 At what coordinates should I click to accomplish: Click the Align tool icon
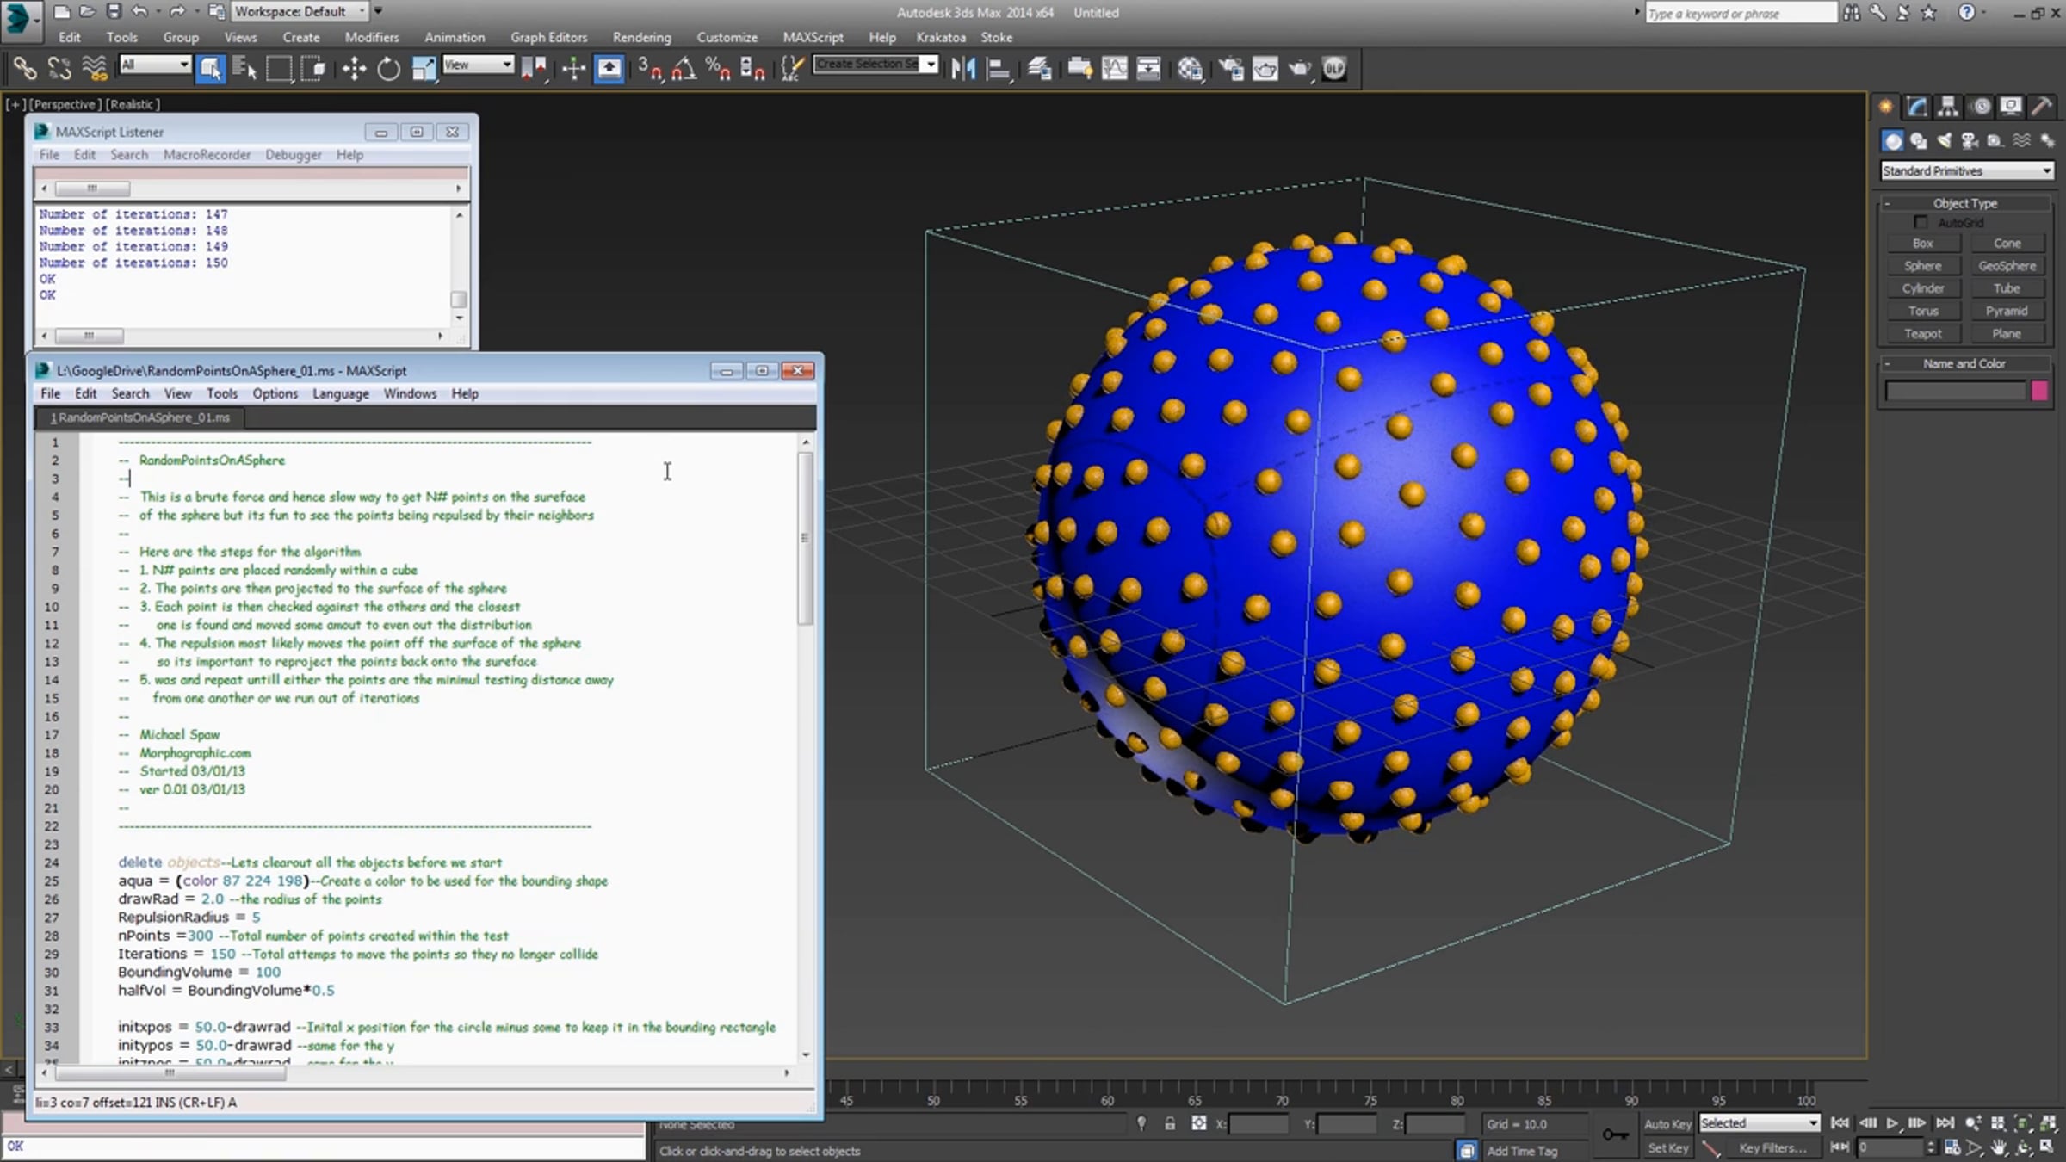pyautogui.click(x=999, y=68)
